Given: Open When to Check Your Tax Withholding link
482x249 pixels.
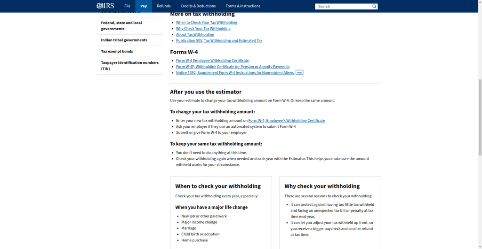Looking at the screenshot, I should pos(207,23).
